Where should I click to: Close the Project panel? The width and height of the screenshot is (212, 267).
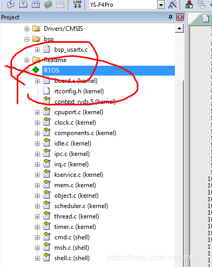(x=180, y=17)
